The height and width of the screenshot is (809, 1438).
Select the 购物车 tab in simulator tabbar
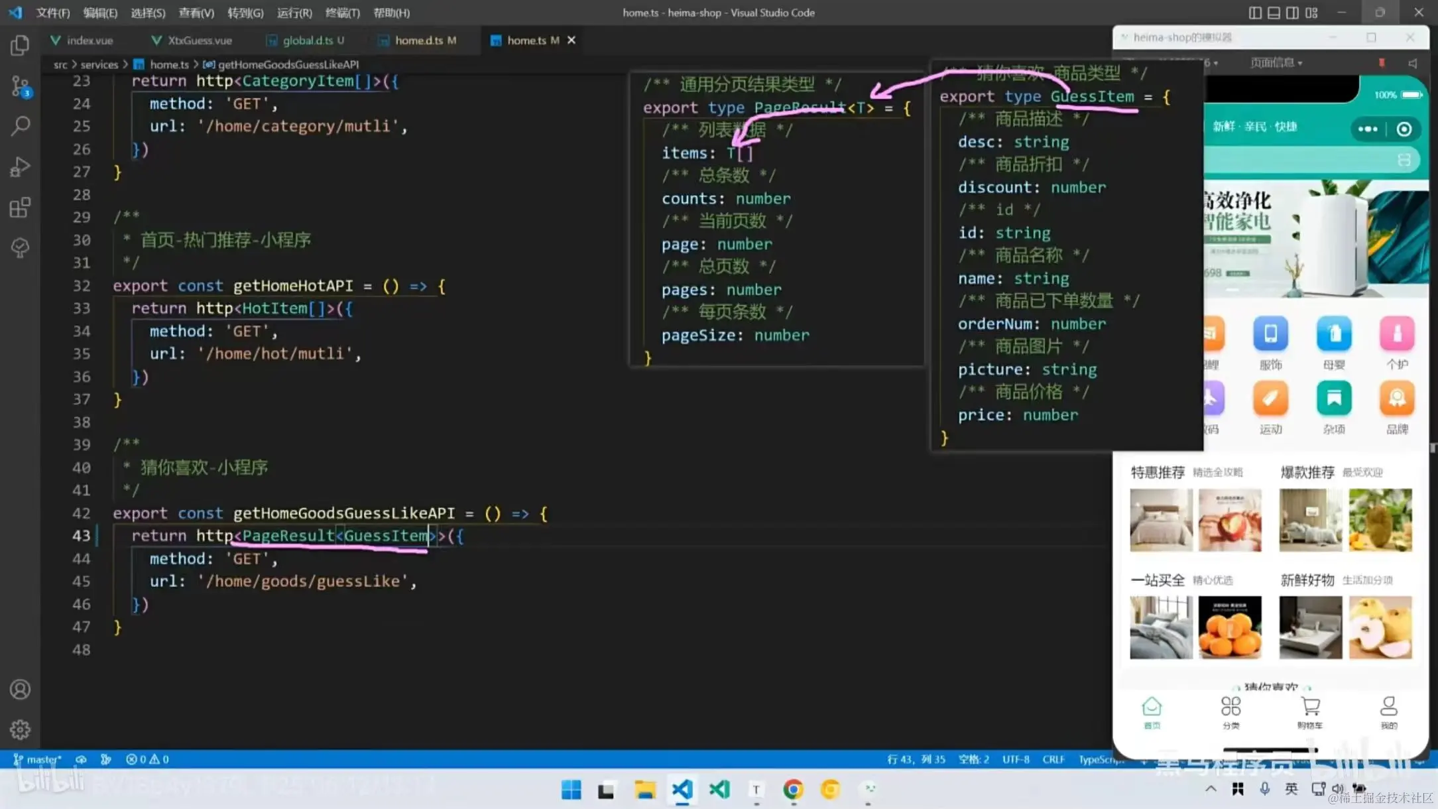(x=1310, y=713)
